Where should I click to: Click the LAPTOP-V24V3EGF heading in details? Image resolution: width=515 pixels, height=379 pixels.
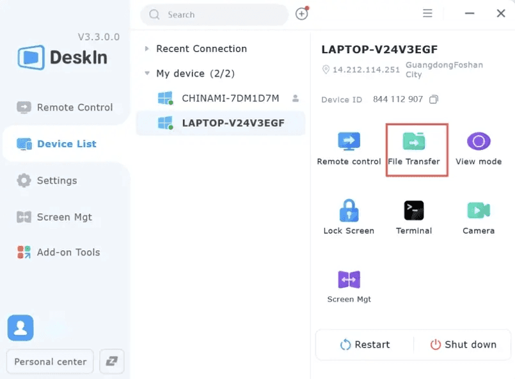point(379,49)
